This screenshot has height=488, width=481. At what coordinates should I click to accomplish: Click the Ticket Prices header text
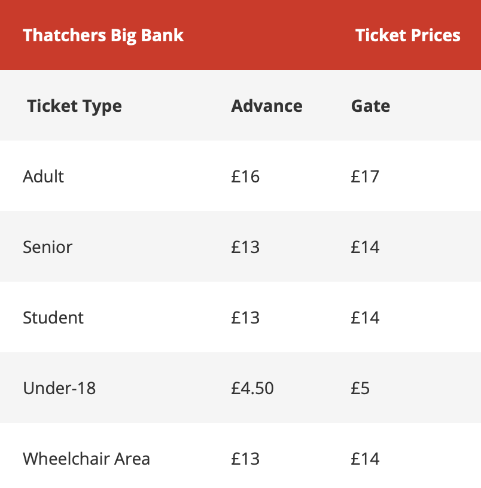[407, 35]
